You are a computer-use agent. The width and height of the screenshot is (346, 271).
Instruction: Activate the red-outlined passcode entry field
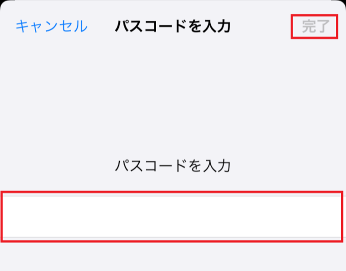pyautogui.click(x=172, y=216)
